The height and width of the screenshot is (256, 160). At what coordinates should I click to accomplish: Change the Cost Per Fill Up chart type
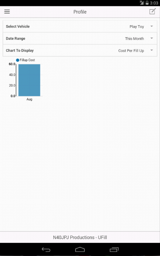[131, 51]
